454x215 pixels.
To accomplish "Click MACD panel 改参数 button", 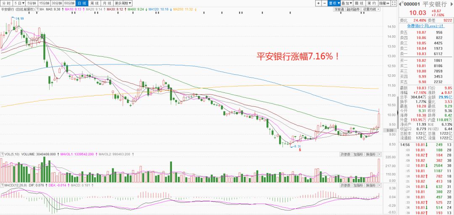I will tap(346, 186).
